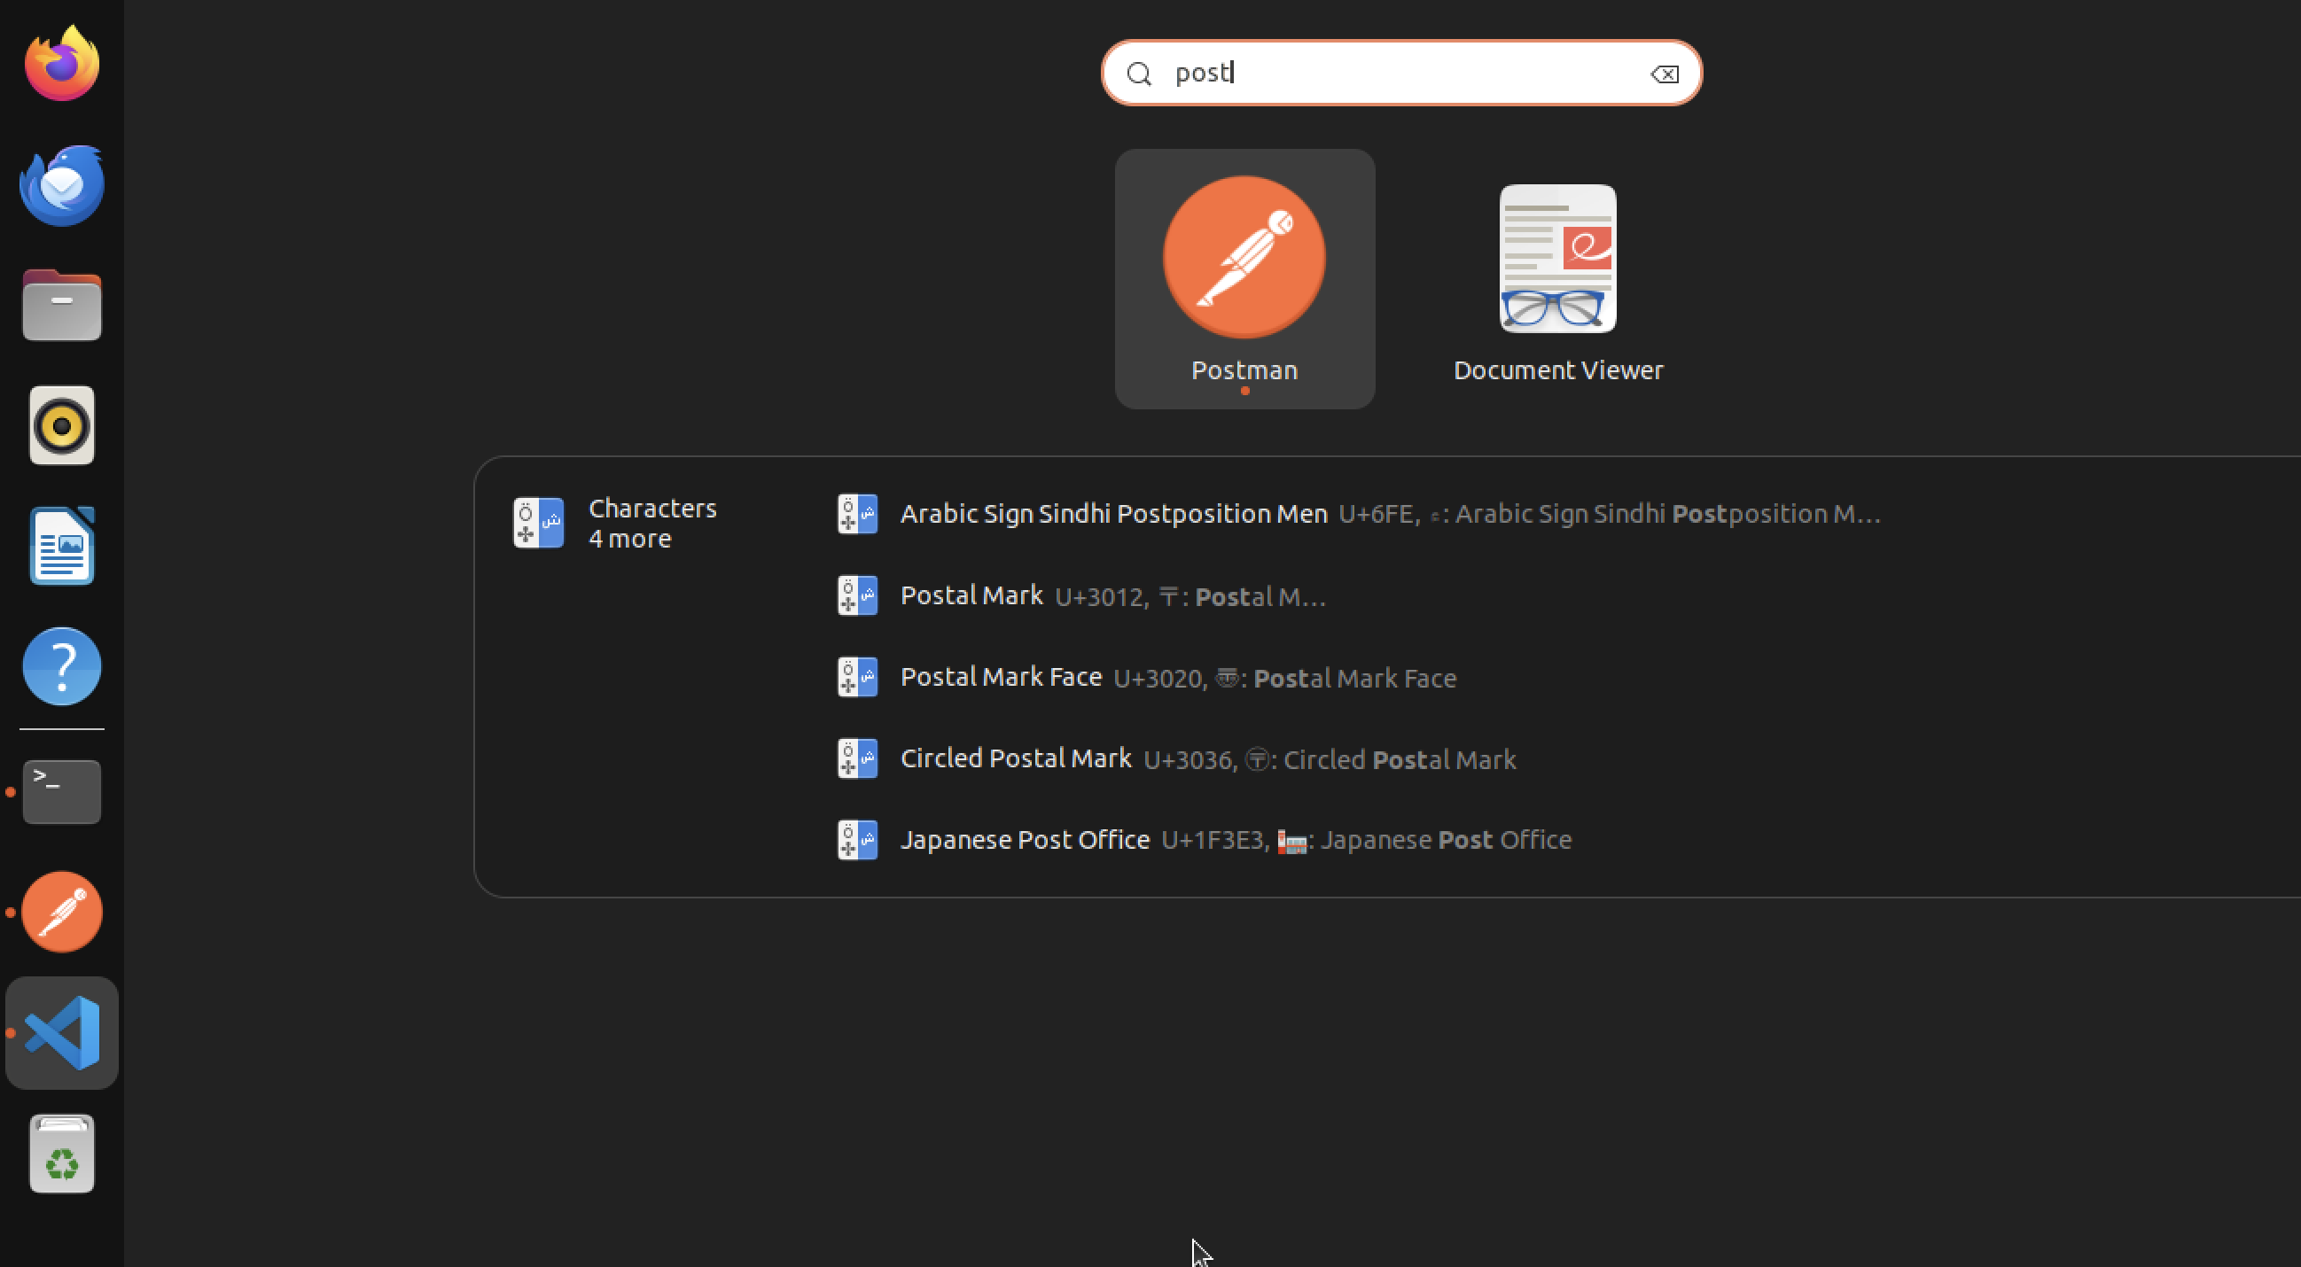The image size is (2301, 1267).
Task: Click icon beside Arabic Sign Sindhi result
Action: coord(856,514)
